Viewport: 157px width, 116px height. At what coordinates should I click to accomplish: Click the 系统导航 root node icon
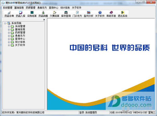tap(9, 23)
